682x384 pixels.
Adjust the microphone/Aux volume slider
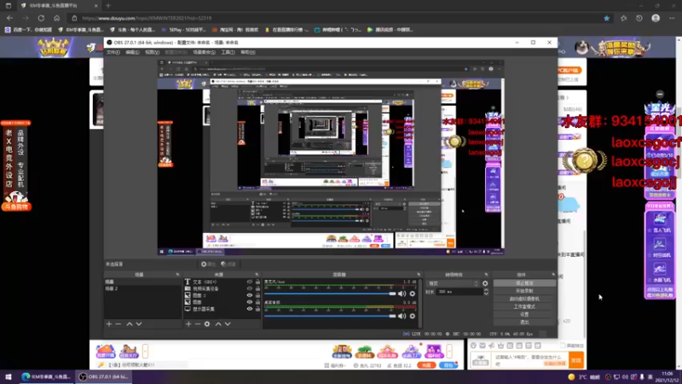click(x=330, y=294)
